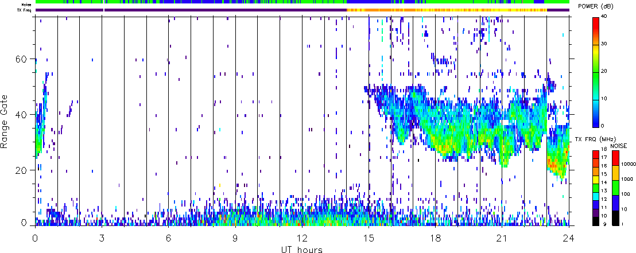
Task: Click the x-axis tick label "12" under the plot
Action: (302, 238)
